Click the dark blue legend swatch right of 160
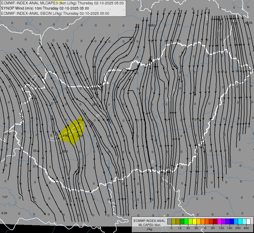This screenshot has width=254, height=233. pyautogui.click(x=232, y=221)
